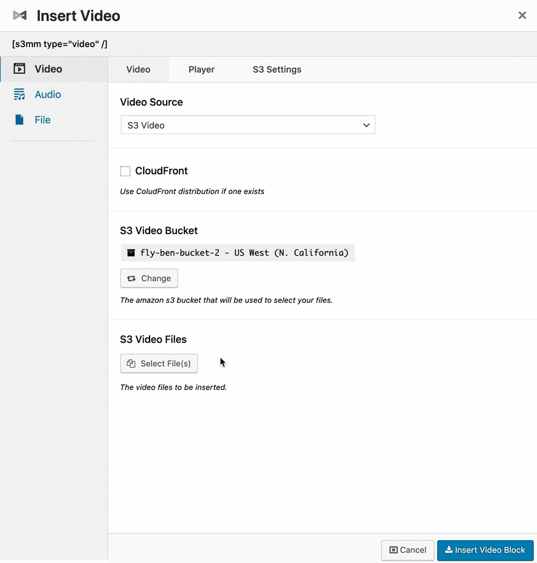The width and height of the screenshot is (537, 563).
Task: Select Video in the left sidebar
Action: point(54,69)
